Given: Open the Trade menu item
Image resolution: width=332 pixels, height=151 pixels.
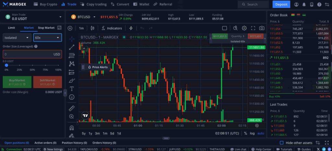Looking at the screenshot, I should (x=69, y=4).
